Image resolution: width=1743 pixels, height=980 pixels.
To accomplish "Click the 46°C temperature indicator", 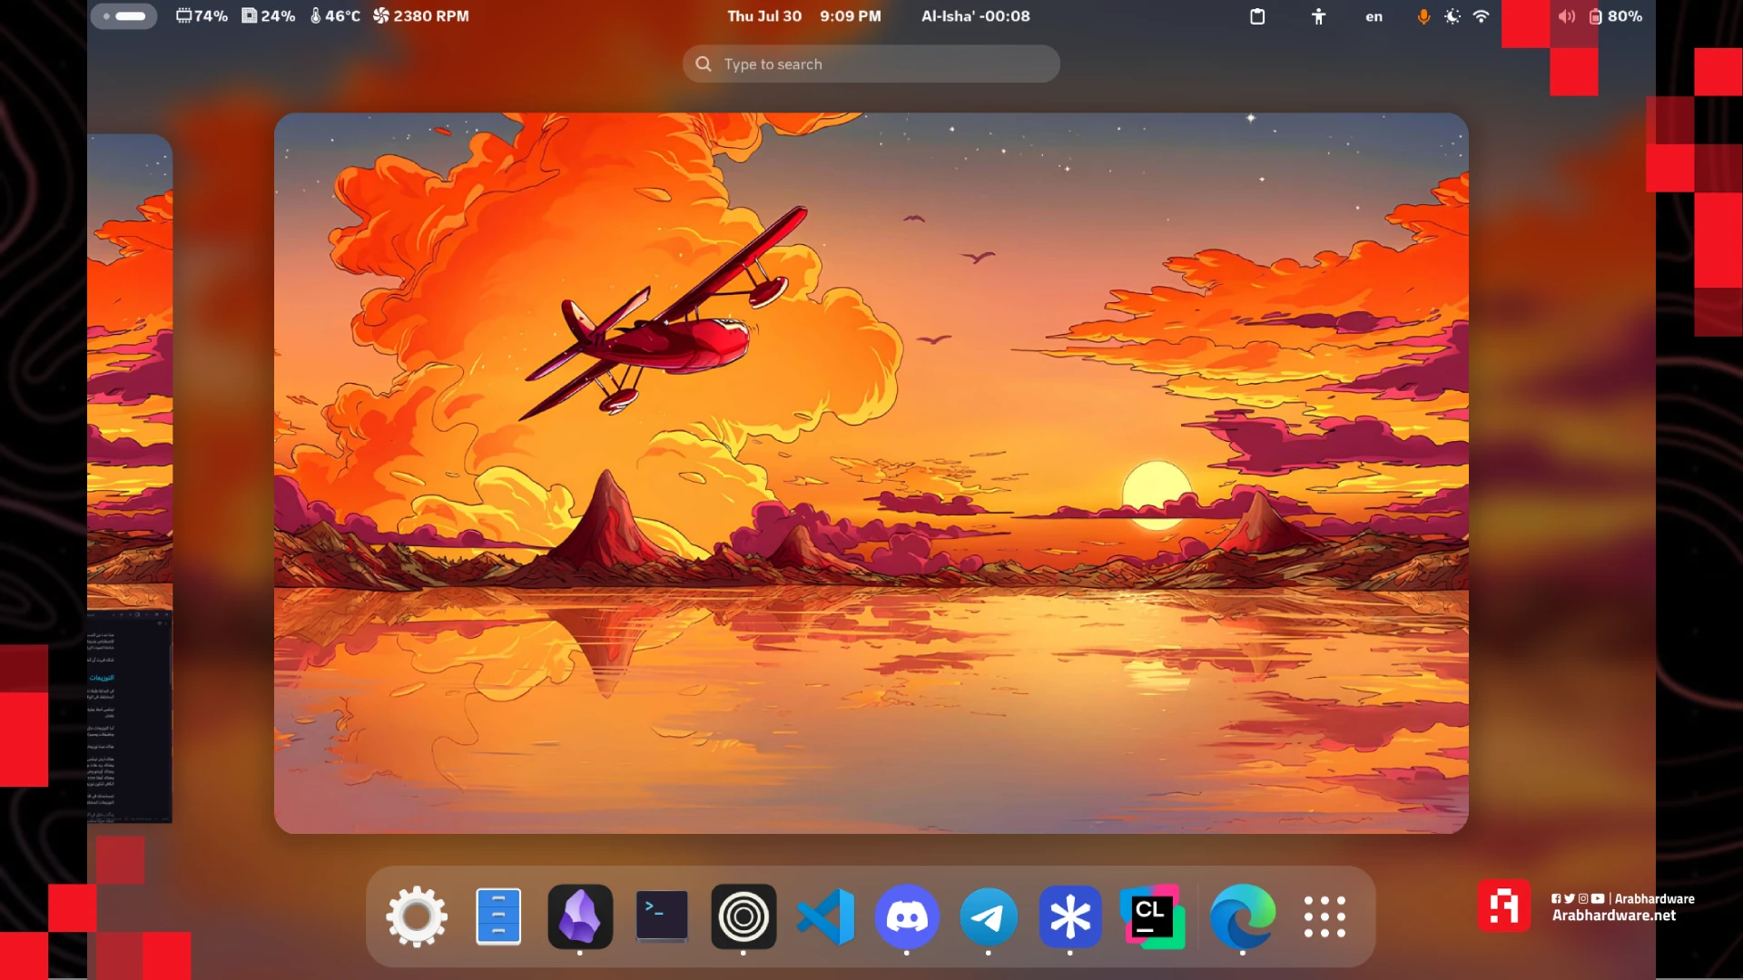I will [335, 16].
